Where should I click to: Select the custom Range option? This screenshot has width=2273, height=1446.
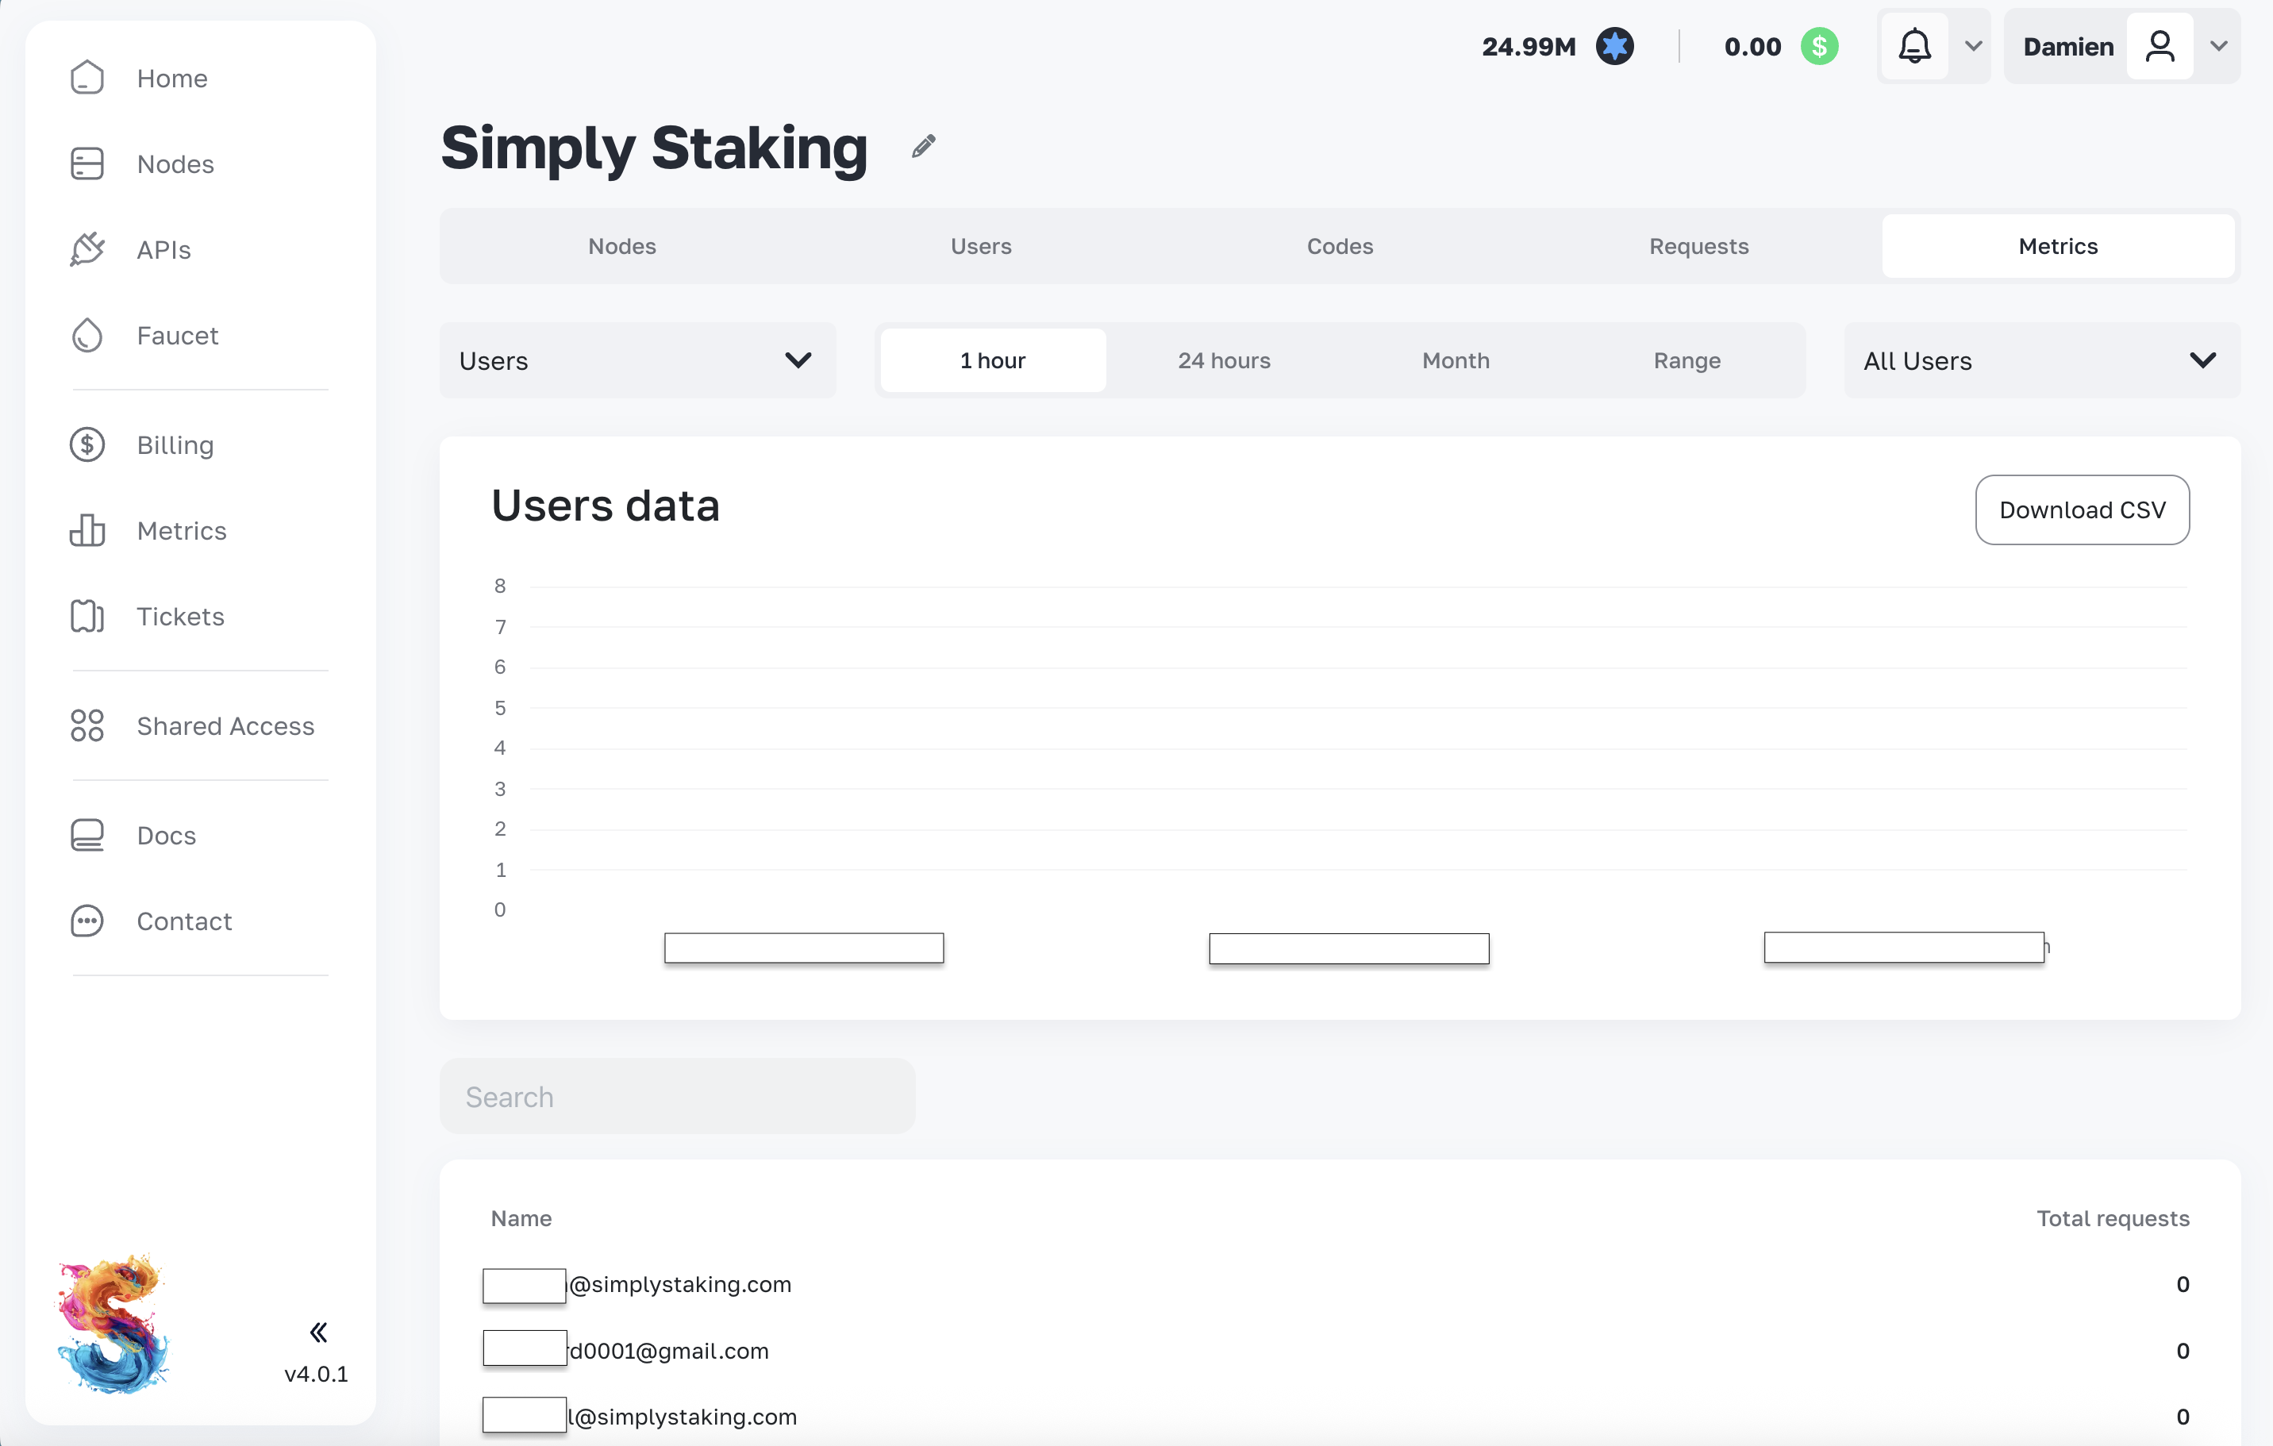[1686, 360]
